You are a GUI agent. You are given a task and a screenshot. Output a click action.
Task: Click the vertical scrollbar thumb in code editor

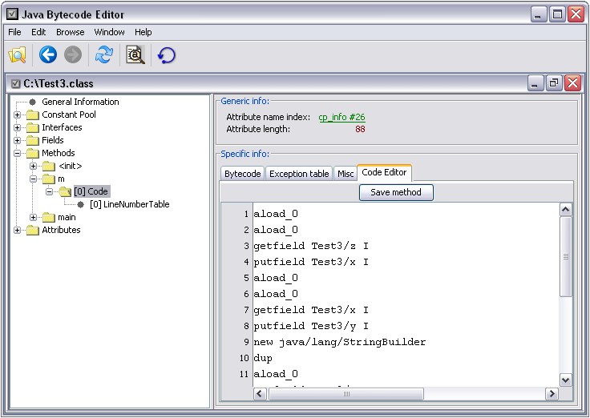(565, 257)
